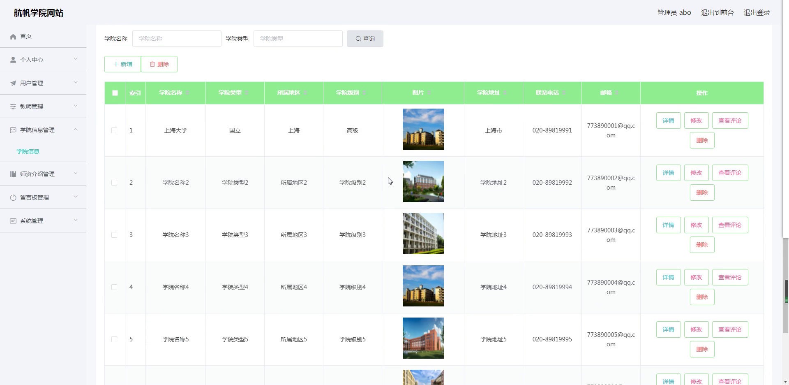Click 退出登录 to log out

(x=757, y=13)
